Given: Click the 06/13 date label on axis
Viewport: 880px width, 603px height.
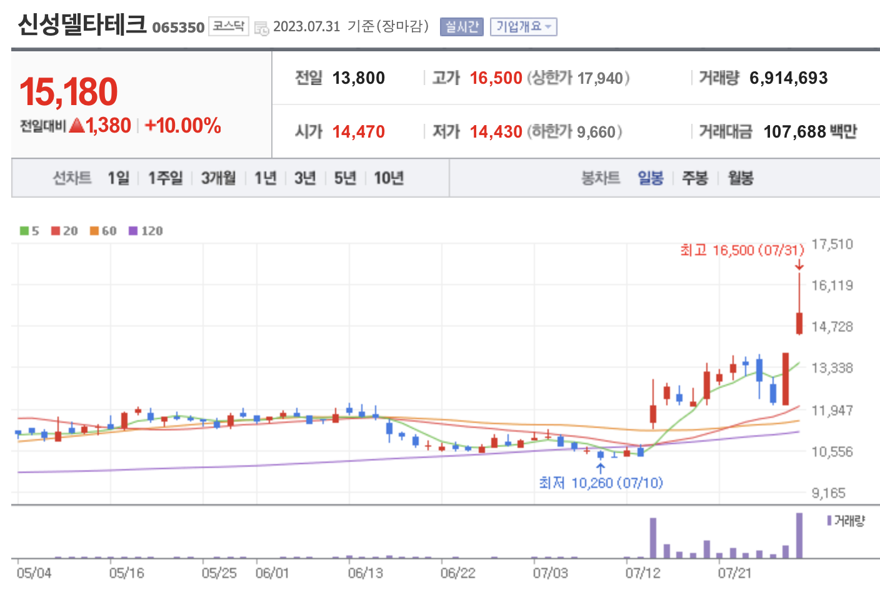Looking at the screenshot, I should (x=365, y=574).
